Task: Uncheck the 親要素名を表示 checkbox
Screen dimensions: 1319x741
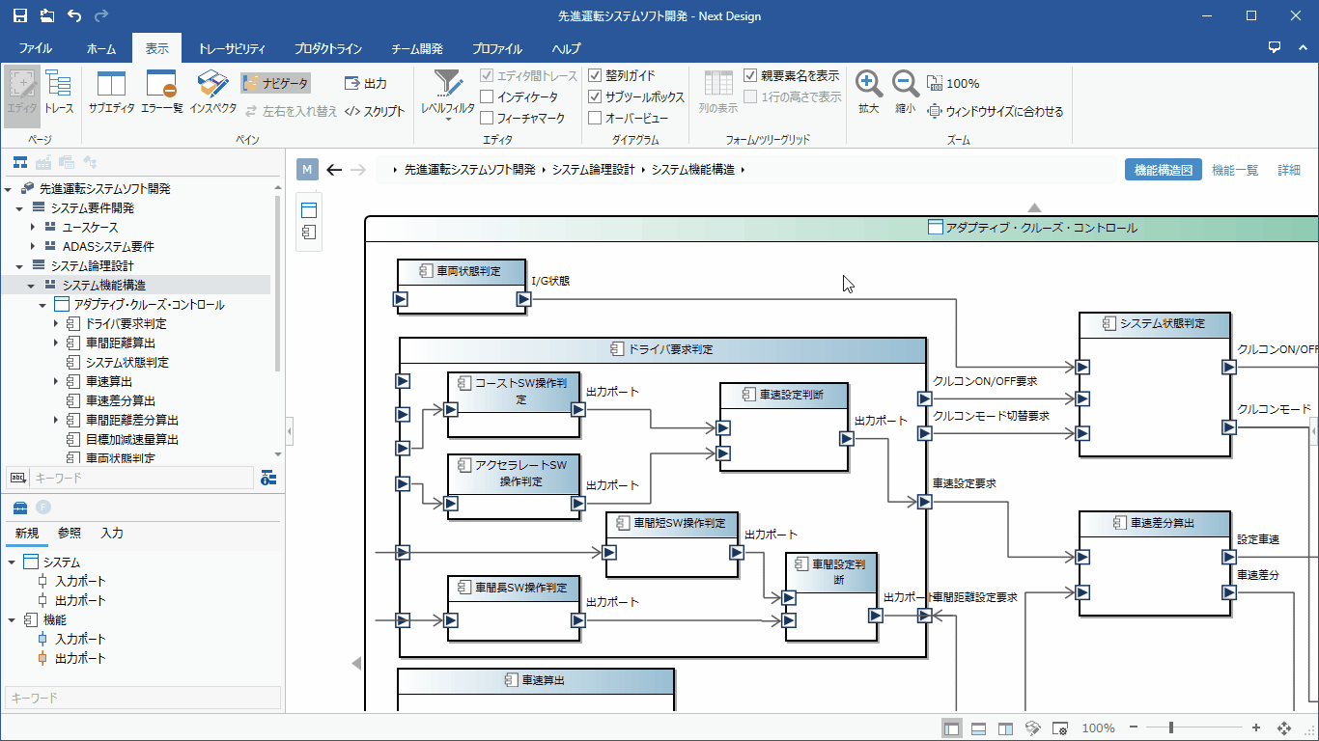Action: 750,75
